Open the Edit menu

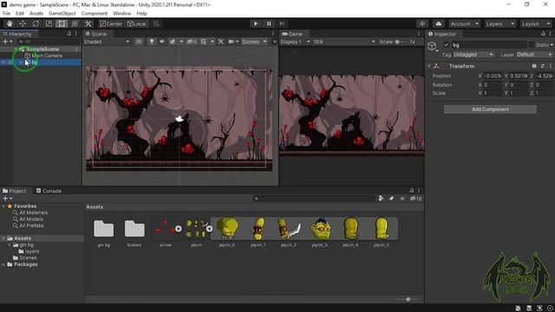pyautogui.click(x=20, y=14)
